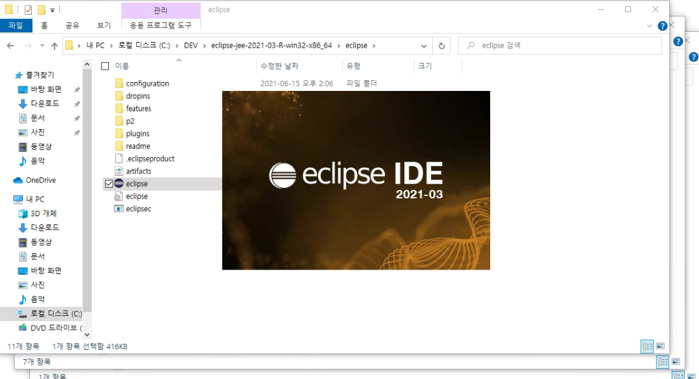Navigate to DEV in breadcrumb

pyautogui.click(x=191, y=45)
